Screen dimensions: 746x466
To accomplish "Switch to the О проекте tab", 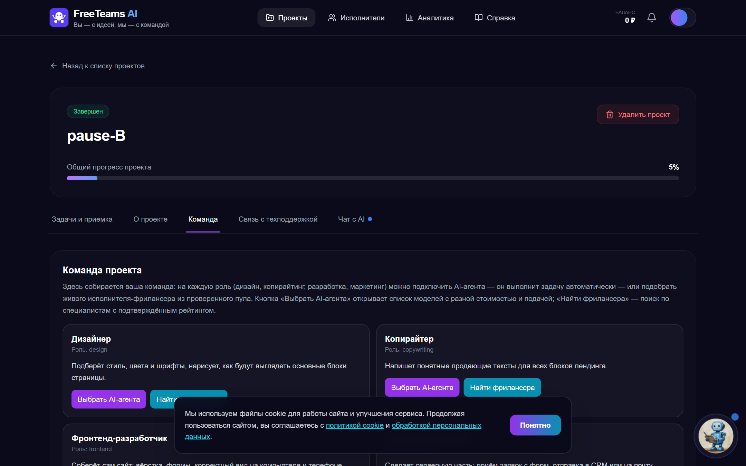I will pos(150,219).
